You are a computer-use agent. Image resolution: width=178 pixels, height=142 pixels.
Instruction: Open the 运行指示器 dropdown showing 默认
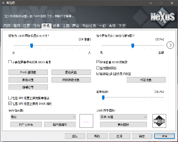pyautogui.click(x=43, y=117)
